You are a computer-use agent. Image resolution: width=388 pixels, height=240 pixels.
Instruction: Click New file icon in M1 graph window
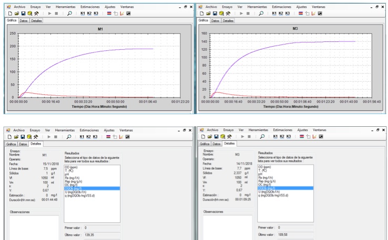[x=10, y=13]
